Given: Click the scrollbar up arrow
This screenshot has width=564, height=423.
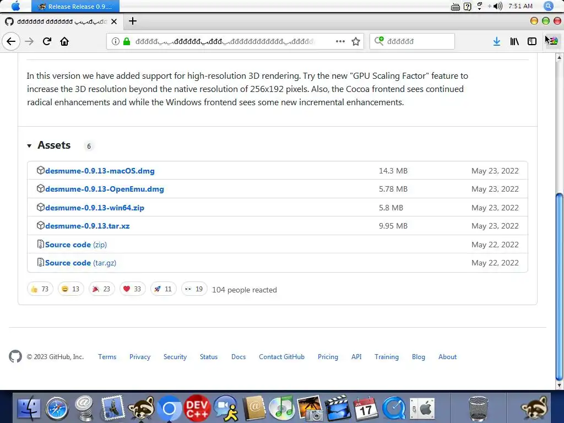Looking at the screenshot, I should click(x=559, y=57).
